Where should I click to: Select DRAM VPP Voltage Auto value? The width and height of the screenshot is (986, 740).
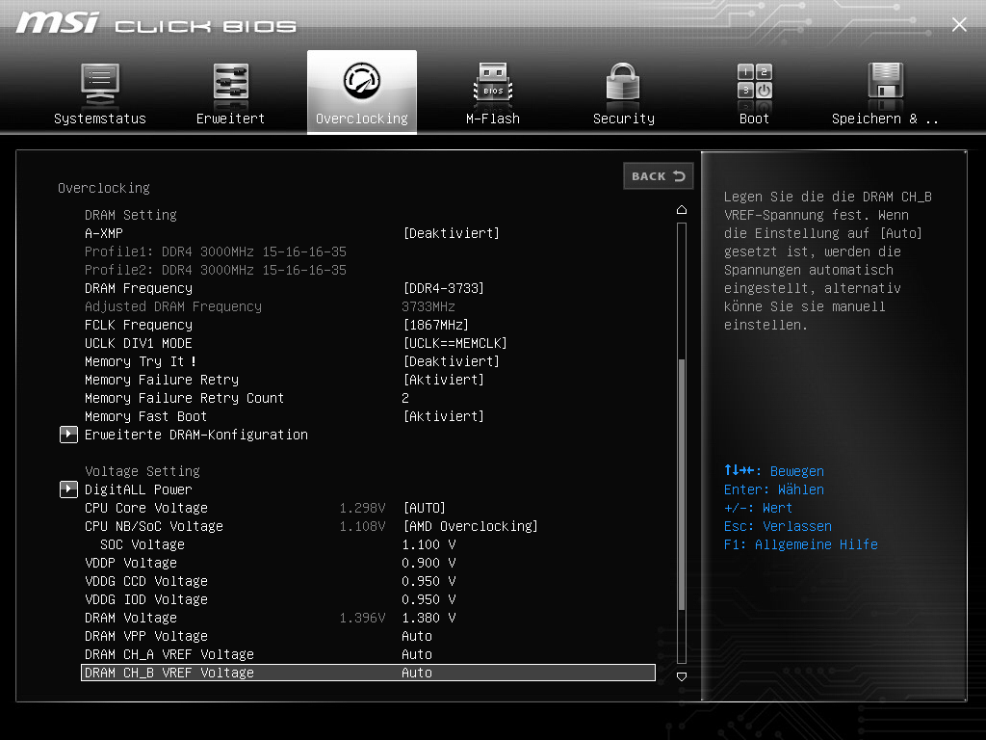click(x=417, y=636)
